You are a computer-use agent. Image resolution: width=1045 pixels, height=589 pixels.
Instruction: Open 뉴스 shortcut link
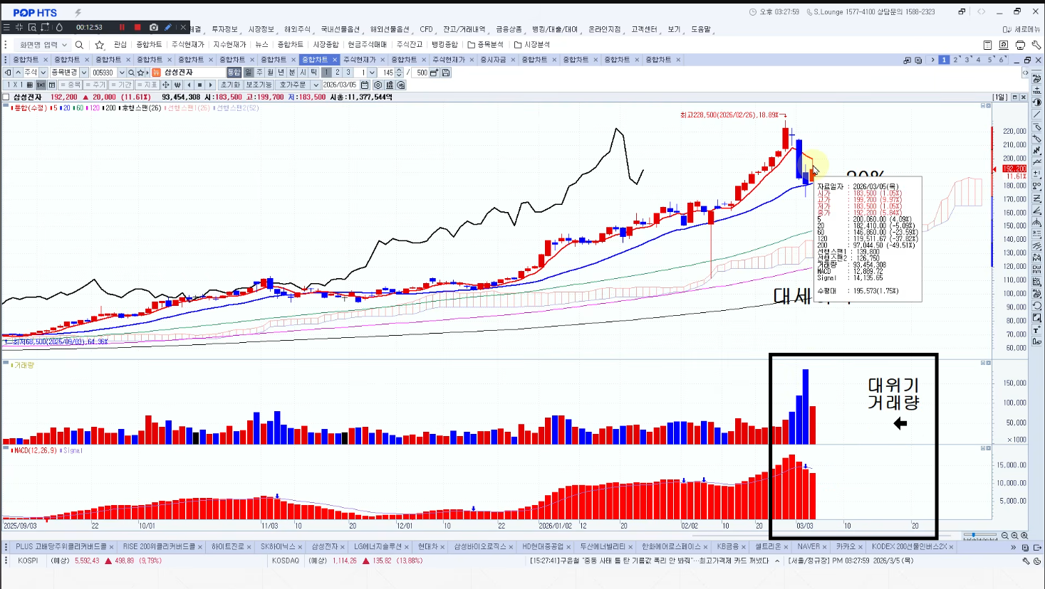click(x=262, y=45)
